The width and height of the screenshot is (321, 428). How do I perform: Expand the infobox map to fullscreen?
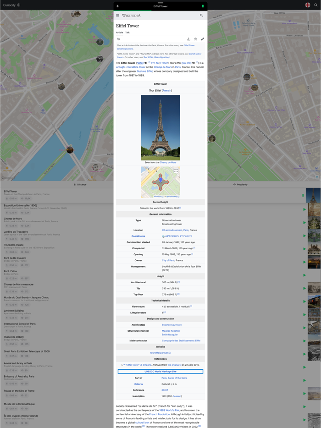[x=176, y=170]
